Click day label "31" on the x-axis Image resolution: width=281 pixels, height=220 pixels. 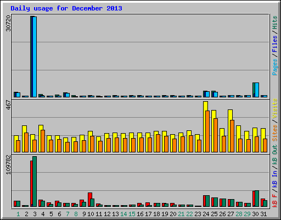tap(263, 214)
